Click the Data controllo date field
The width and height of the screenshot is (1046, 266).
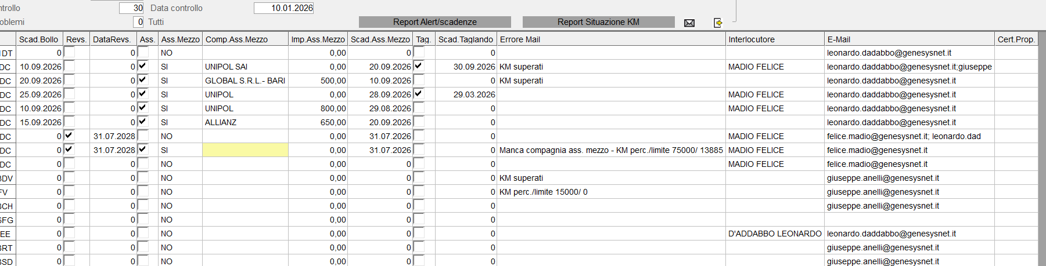point(284,8)
